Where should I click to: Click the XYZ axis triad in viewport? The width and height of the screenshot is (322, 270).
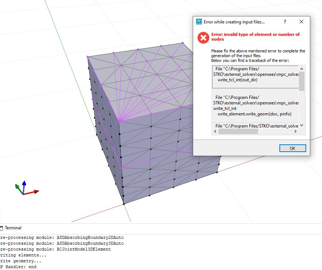point(27,188)
